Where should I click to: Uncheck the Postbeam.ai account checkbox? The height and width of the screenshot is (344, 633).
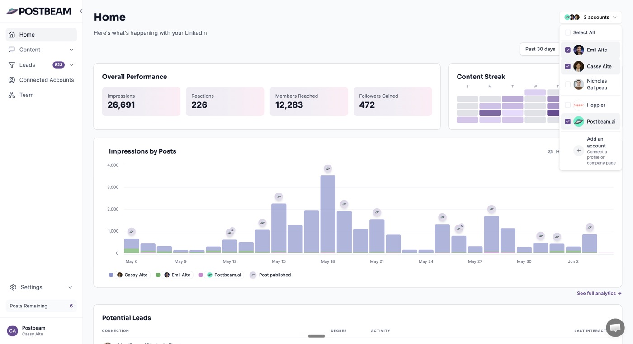click(568, 122)
